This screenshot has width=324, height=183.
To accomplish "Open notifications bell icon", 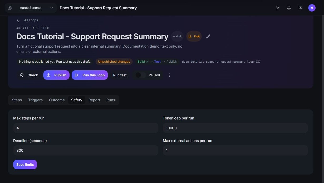I will [289, 8].
